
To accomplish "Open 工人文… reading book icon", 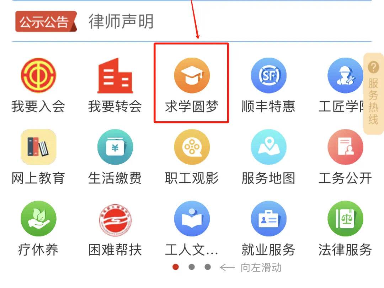I will point(192,218).
